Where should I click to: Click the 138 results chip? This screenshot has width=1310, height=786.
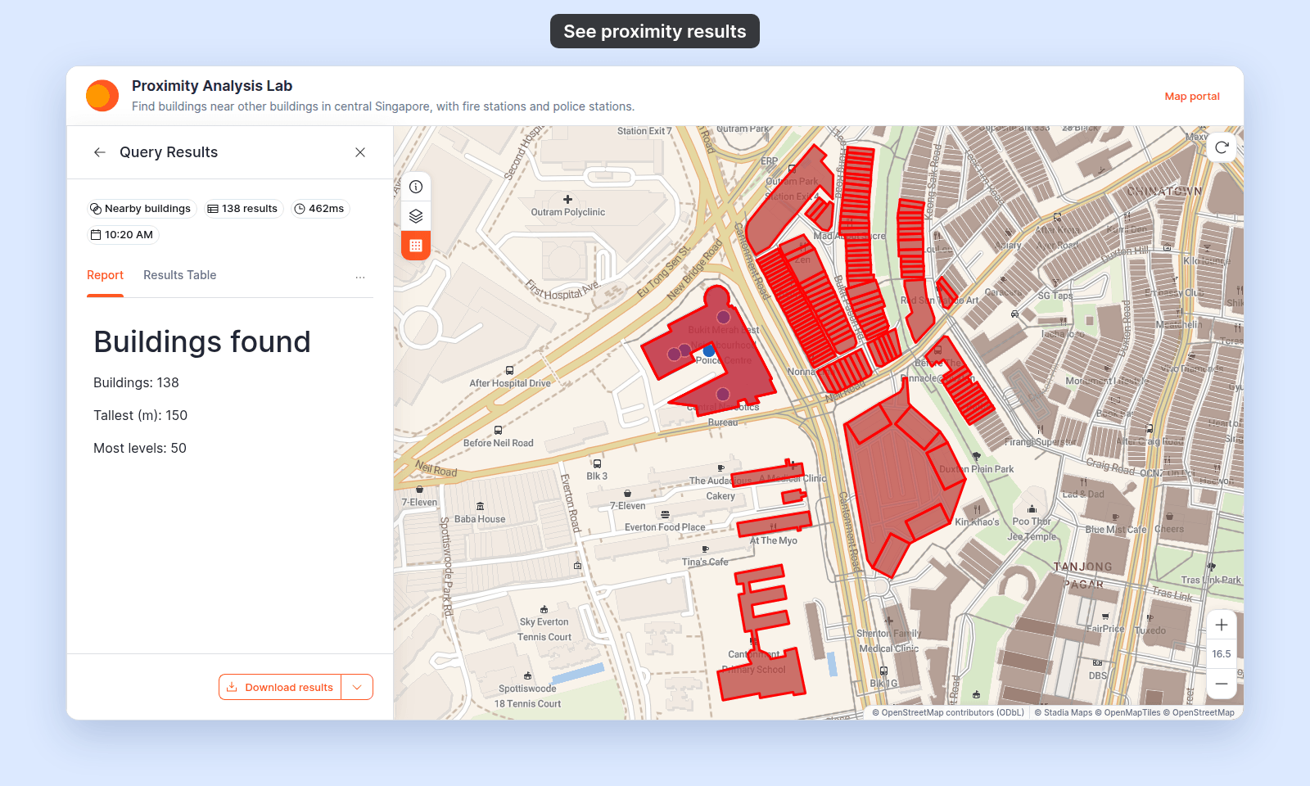click(243, 209)
